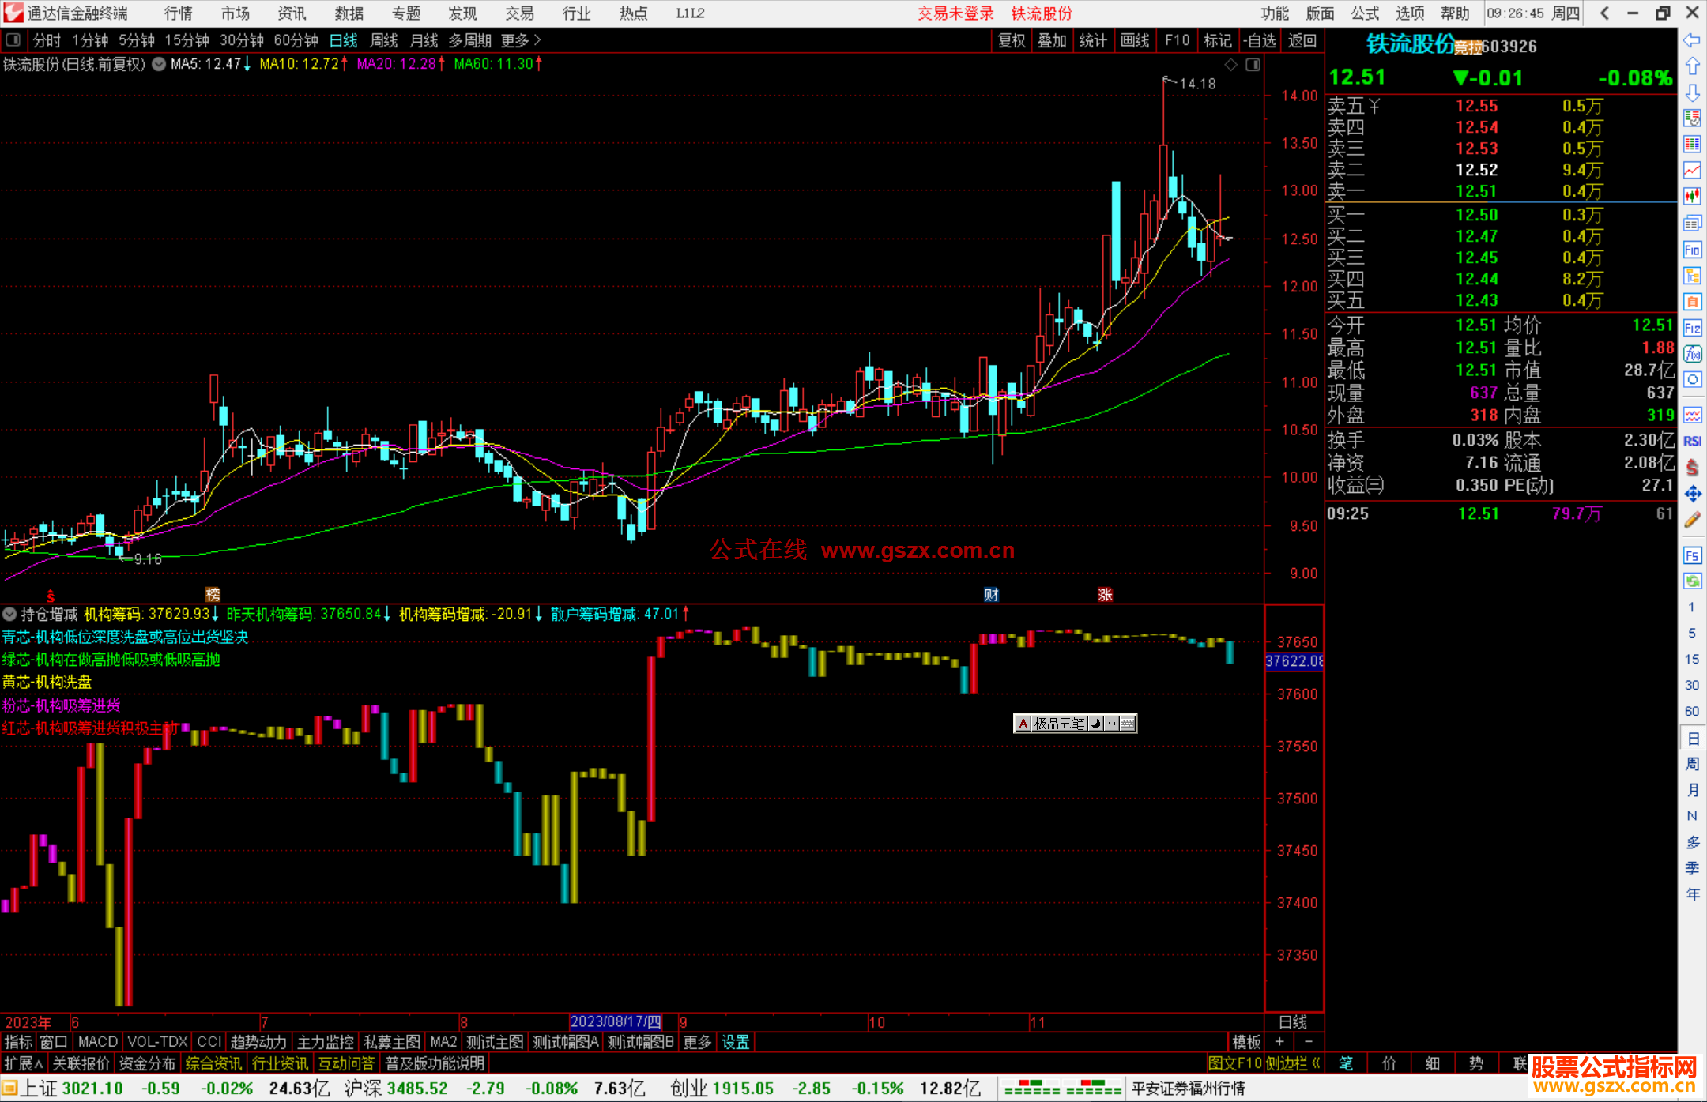Open the 公式 menu
1707x1102 pixels.
tap(1365, 13)
